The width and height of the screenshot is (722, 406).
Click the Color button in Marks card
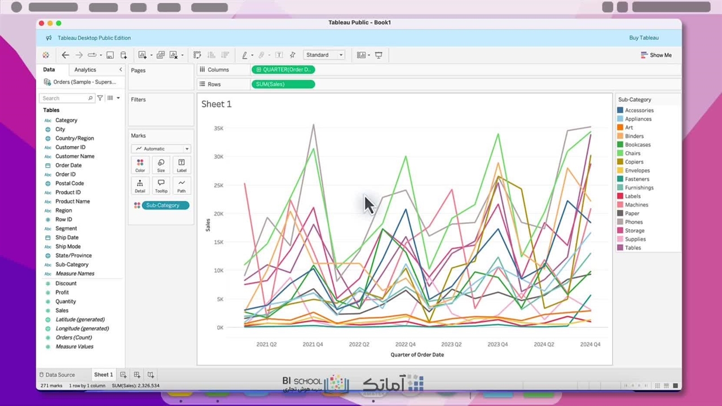click(140, 165)
